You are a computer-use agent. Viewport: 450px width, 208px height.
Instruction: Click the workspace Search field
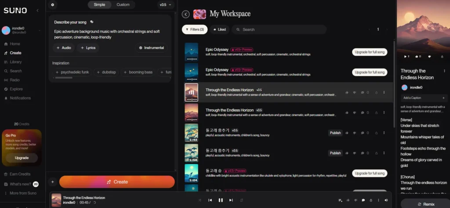click(279, 29)
